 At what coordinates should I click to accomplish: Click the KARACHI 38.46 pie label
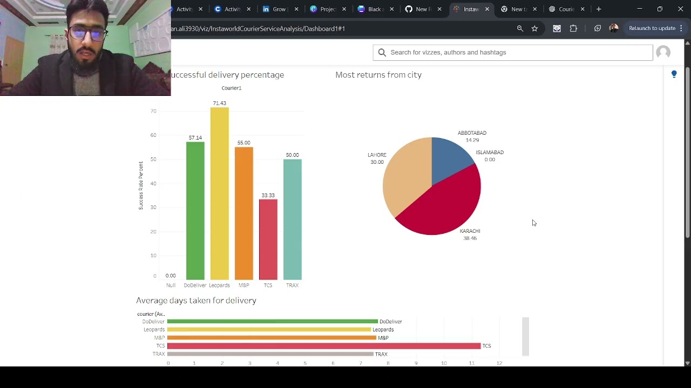click(x=470, y=234)
